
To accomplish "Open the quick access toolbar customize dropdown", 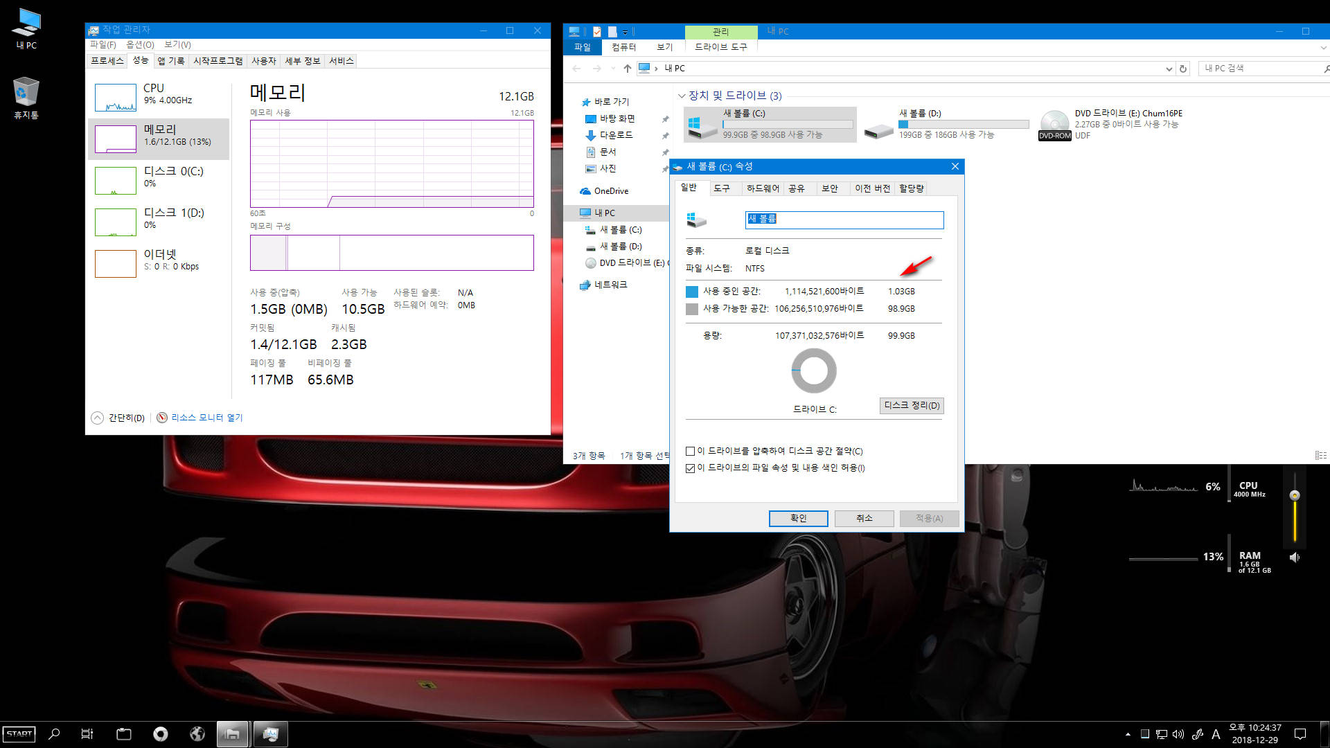I will click(626, 31).
